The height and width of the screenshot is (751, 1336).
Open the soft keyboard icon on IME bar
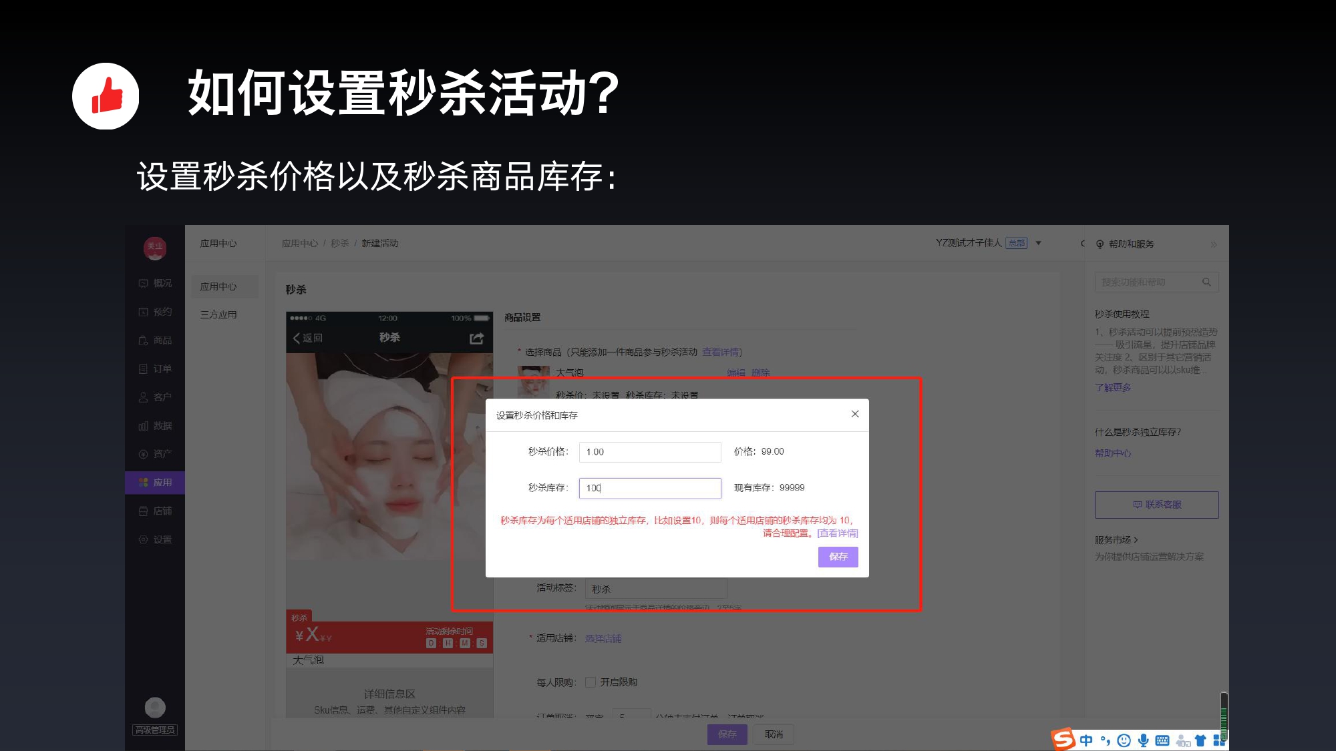tap(1162, 740)
